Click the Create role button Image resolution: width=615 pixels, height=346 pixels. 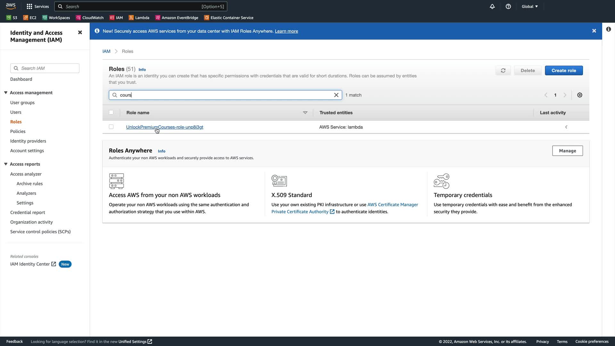click(x=563, y=70)
